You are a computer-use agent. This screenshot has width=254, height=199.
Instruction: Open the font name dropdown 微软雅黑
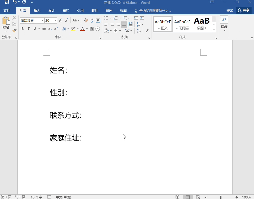42,21
